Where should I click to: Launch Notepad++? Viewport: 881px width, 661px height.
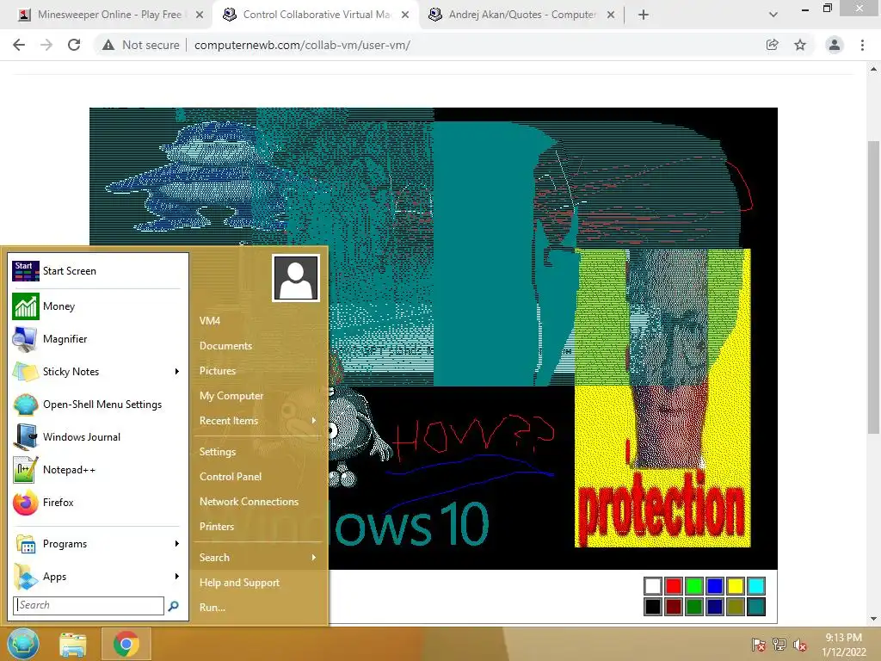tap(98, 469)
